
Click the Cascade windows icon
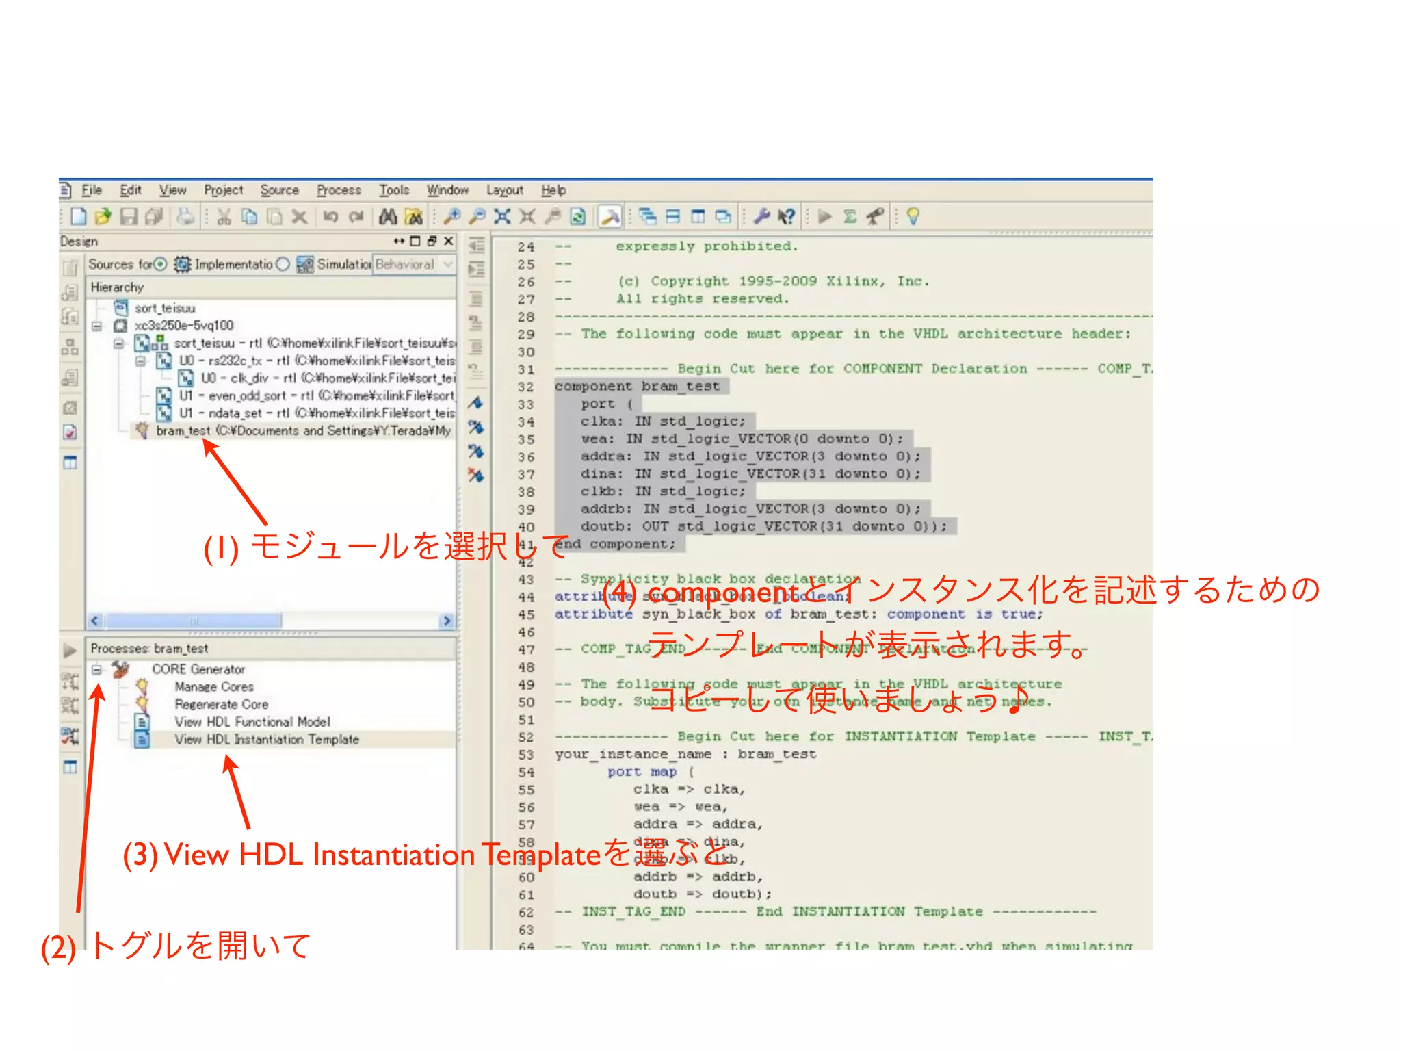pos(647,217)
